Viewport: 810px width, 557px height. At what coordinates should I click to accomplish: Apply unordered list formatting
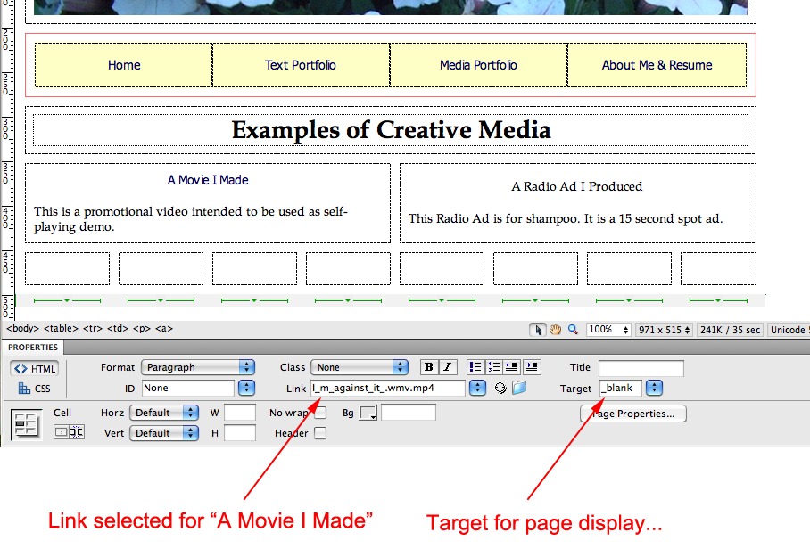(475, 367)
